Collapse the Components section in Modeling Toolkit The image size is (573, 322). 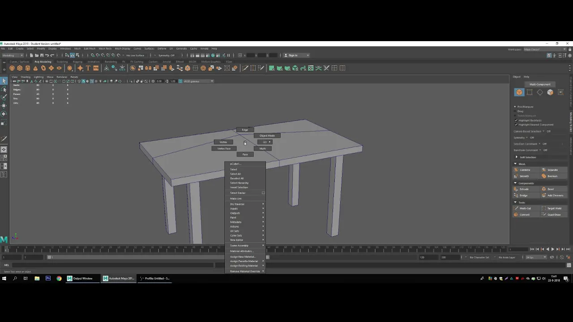pos(515,183)
